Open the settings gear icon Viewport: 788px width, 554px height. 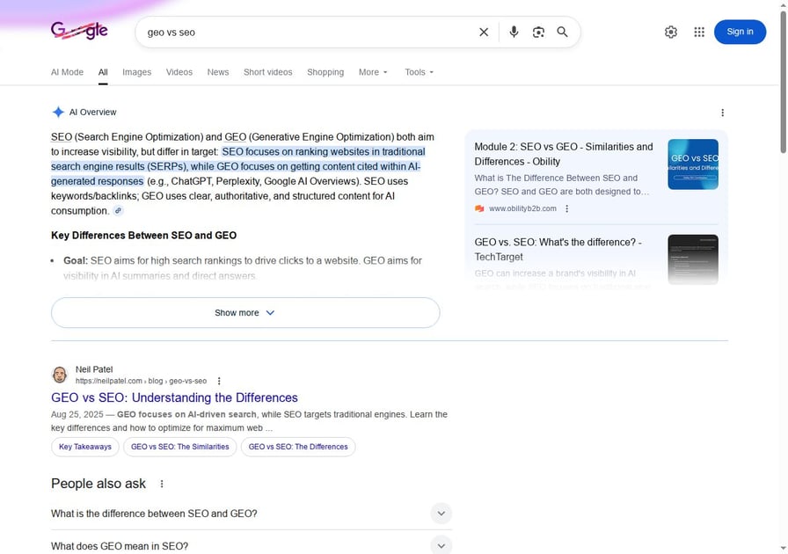[670, 33]
